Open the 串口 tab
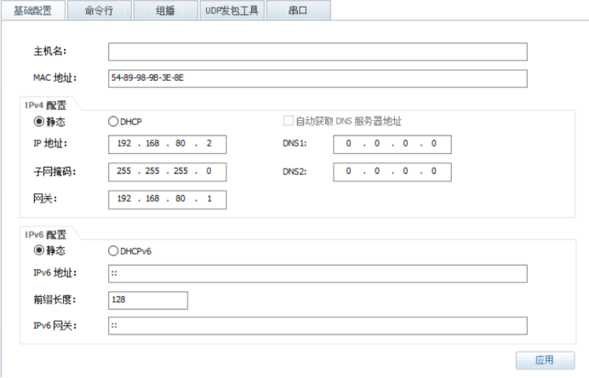589x378 pixels. point(298,10)
